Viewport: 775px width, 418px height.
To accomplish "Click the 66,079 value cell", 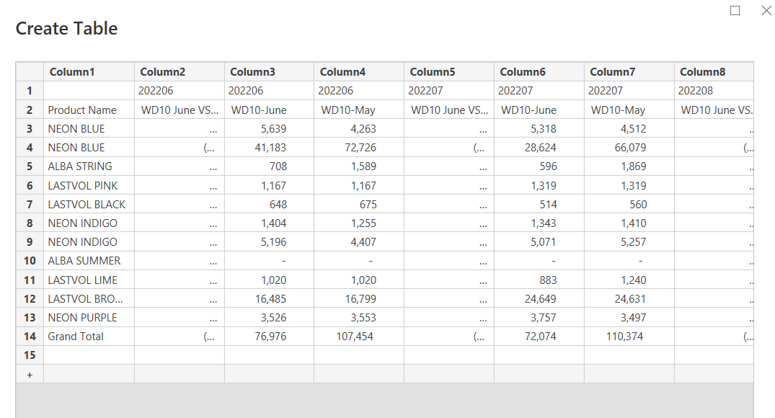I will tap(629, 147).
